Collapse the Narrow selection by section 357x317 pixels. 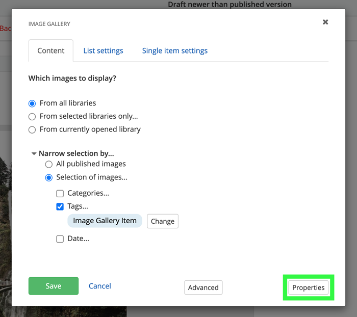(x=34, y=153)
